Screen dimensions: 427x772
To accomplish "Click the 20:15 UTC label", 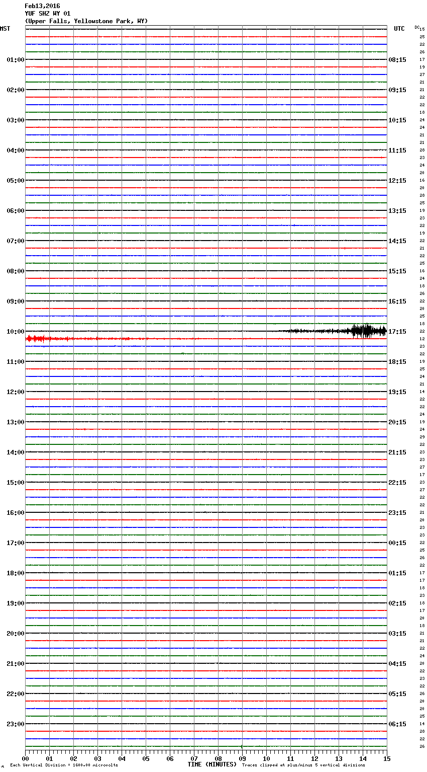I will (397, 422).
